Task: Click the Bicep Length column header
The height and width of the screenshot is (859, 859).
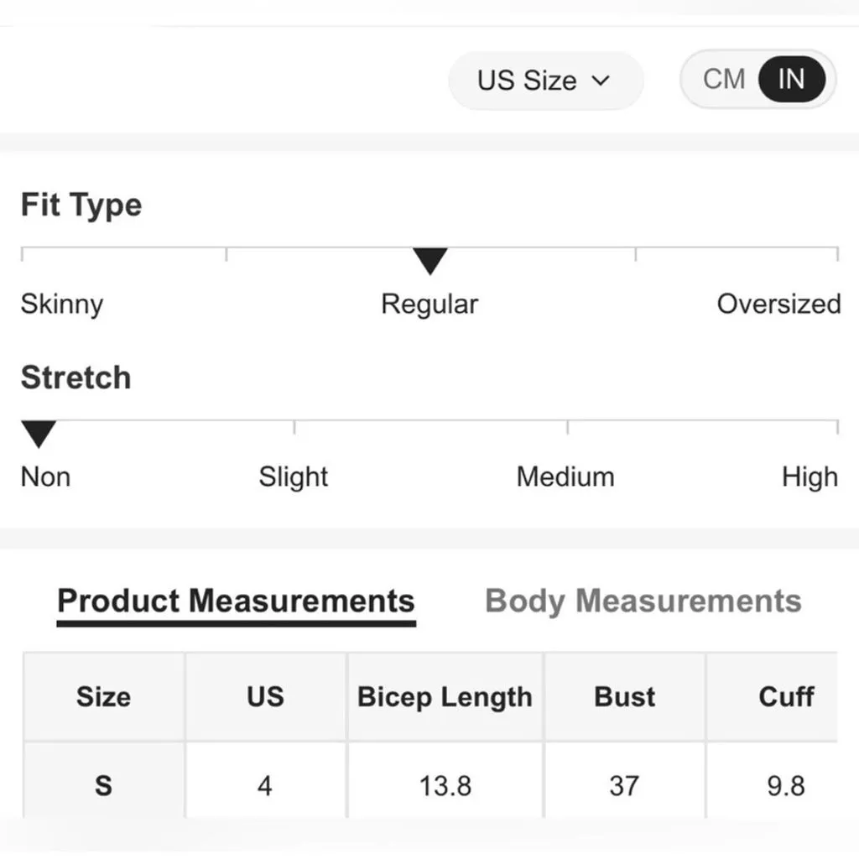Action: coord(445,697)
